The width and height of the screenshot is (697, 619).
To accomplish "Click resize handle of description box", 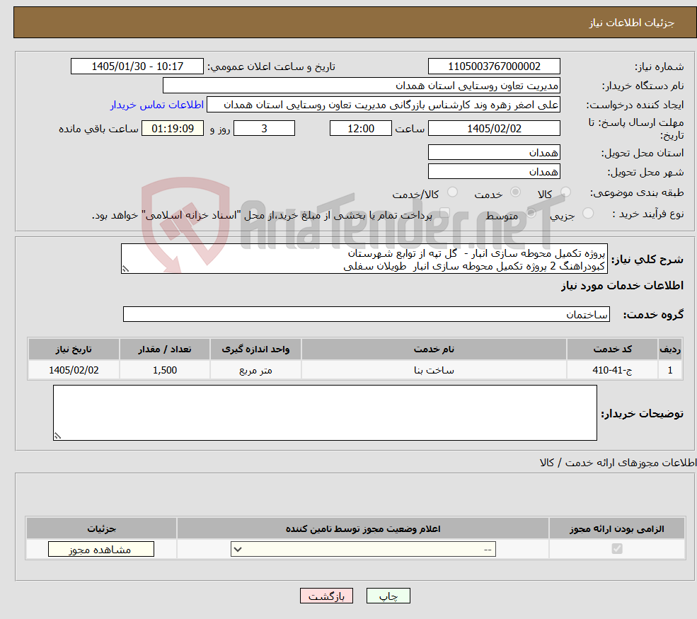I will pos(125,269).
